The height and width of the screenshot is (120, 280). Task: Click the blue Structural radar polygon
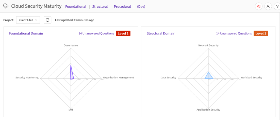[209, 76]
